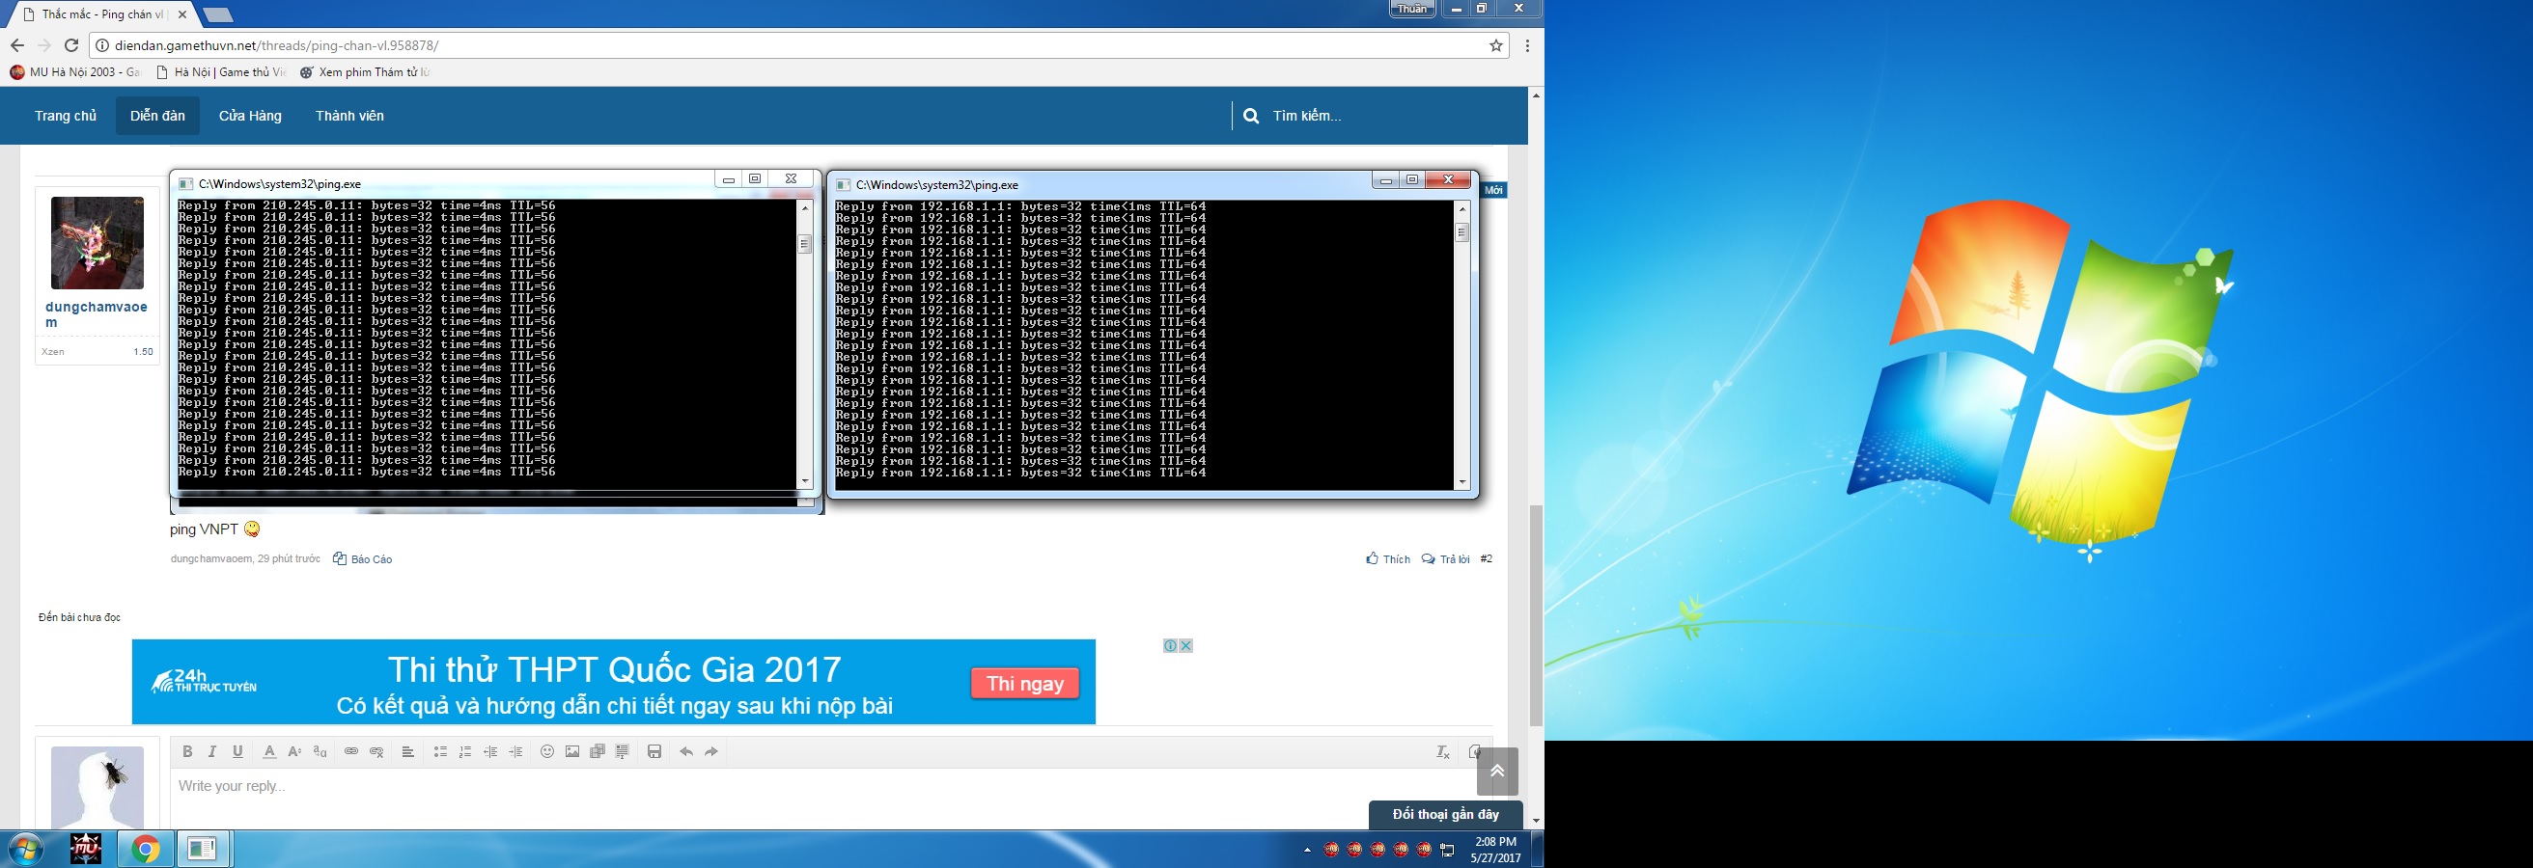2533x868 pixels.
Task: Insert a link with the chain icon
Action: pyautogui.click(x=351, y=751)
